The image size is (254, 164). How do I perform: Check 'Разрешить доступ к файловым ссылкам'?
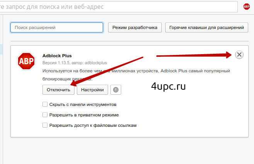45,125
